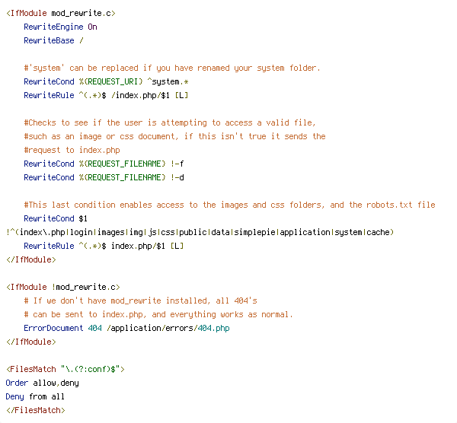
Task: Click /index.php/$1 in the first RewriteRule
Action: [x=140, y=95]
